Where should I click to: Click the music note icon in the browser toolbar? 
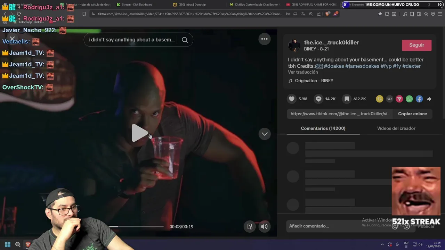point(405,14)
